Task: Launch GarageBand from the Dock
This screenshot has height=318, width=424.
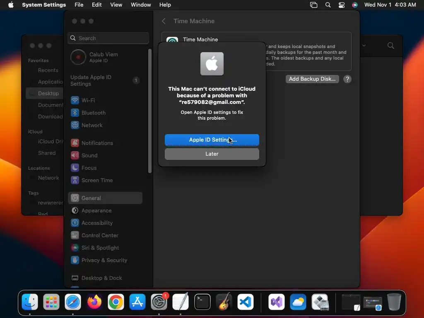Action: click(x=224, y=302)
